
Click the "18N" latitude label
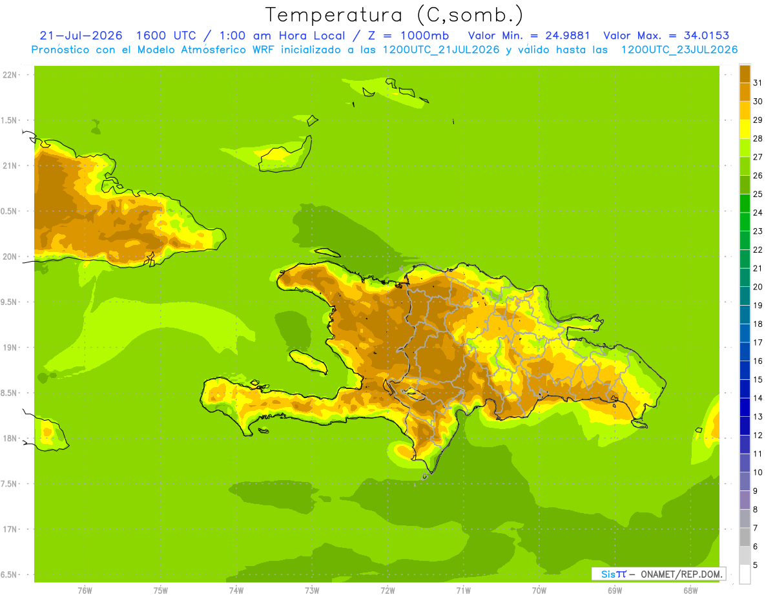[10, 438]
